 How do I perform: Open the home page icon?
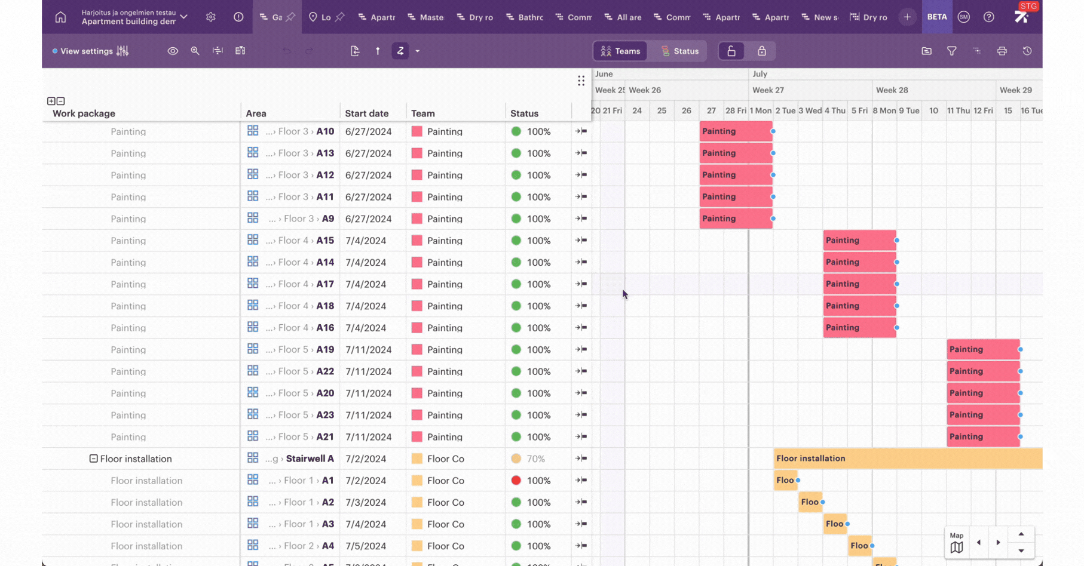pyautogui.click(x=60, y=17)
